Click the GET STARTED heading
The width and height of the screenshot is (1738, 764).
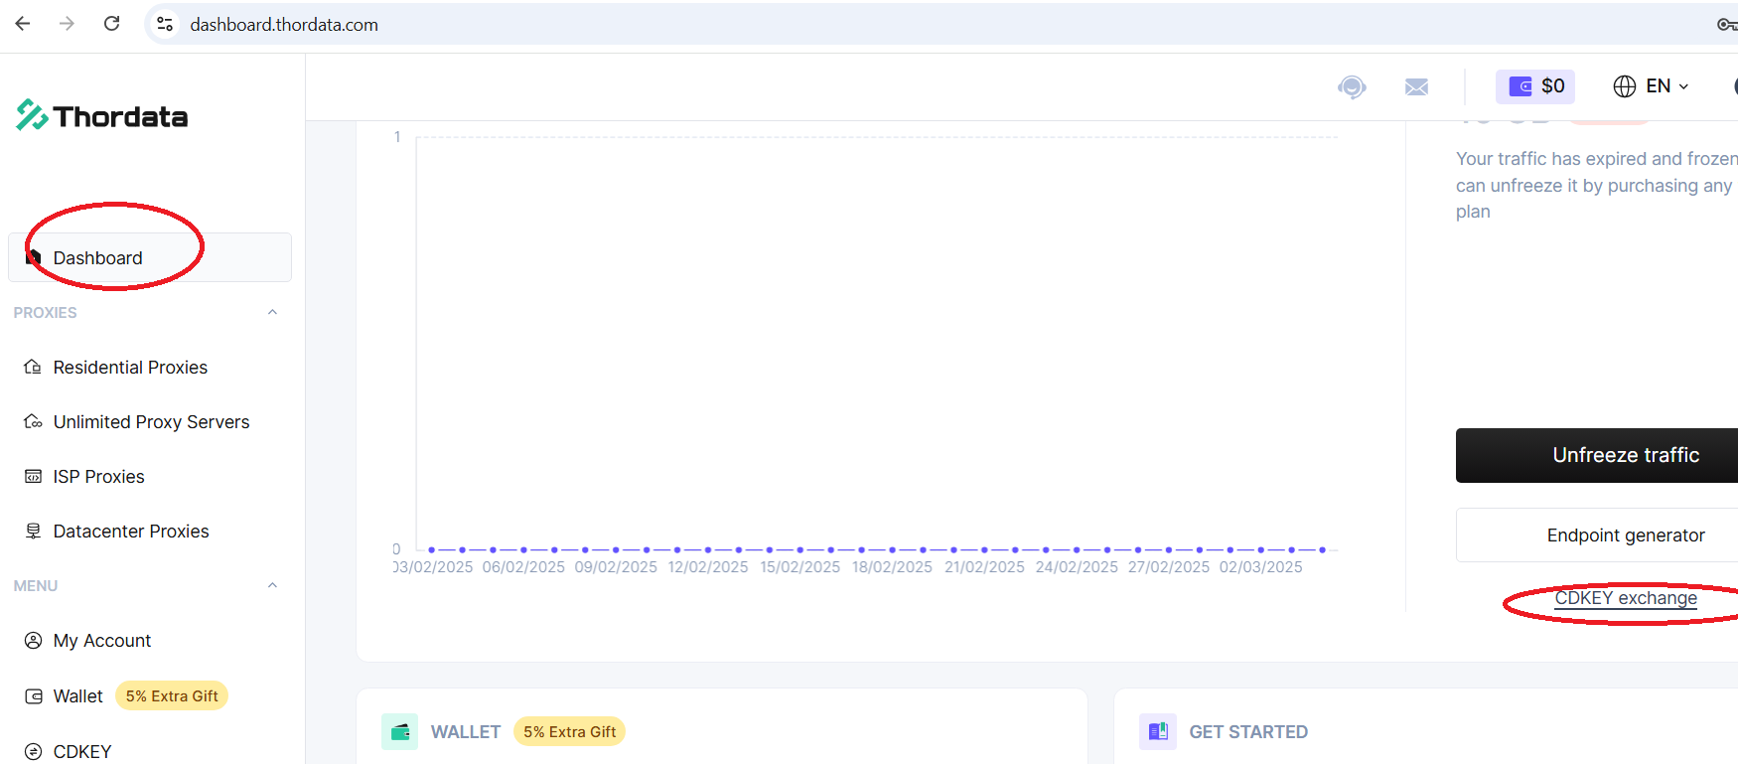(x=1248, y=732)
